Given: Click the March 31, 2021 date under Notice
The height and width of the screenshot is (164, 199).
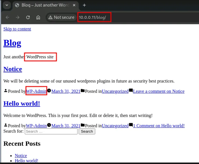Looking at the screenshot, I should 66,91.
